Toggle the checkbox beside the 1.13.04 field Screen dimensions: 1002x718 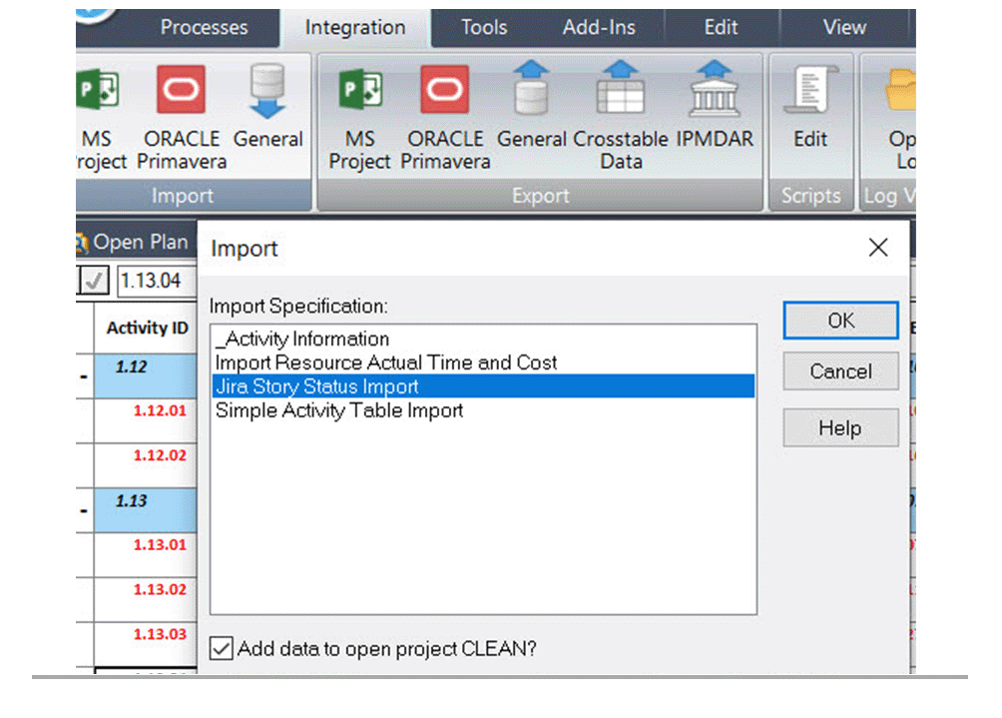click(x=93, y=281)
